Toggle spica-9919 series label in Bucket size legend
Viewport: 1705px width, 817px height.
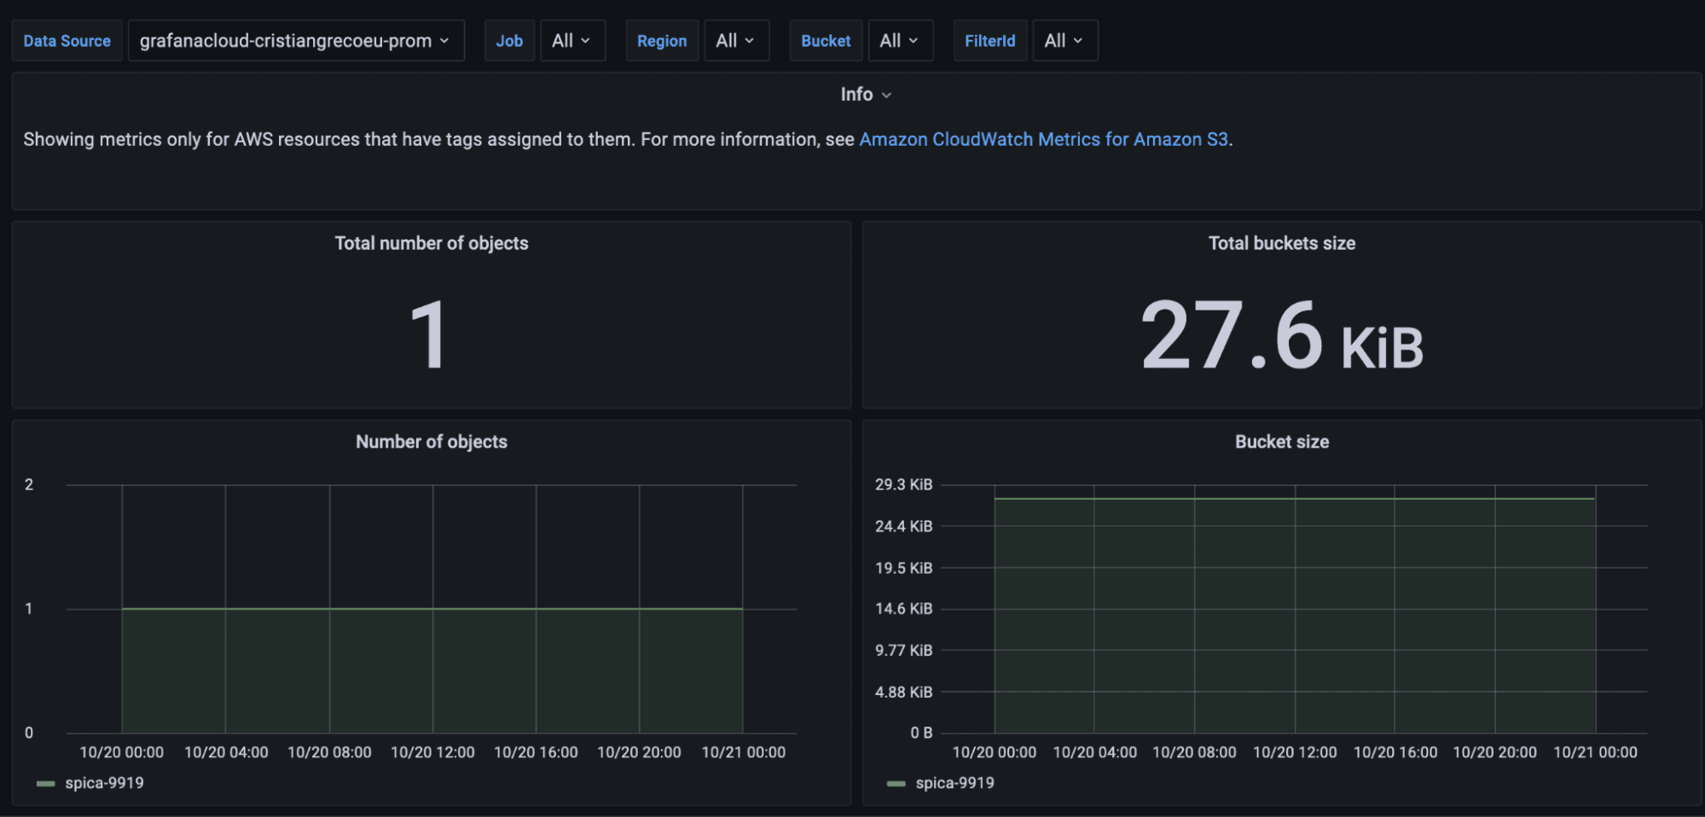pos(954,783)
